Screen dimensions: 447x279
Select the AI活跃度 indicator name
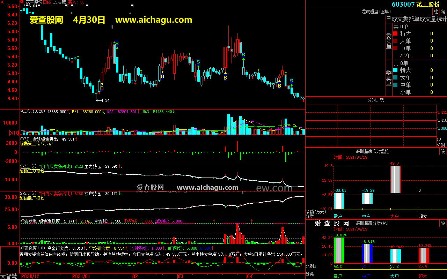[28, 221]
